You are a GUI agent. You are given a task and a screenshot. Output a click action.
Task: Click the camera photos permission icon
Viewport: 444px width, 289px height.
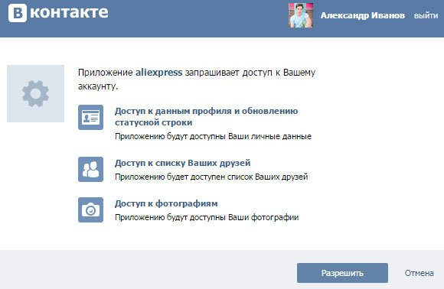(90, 209)
